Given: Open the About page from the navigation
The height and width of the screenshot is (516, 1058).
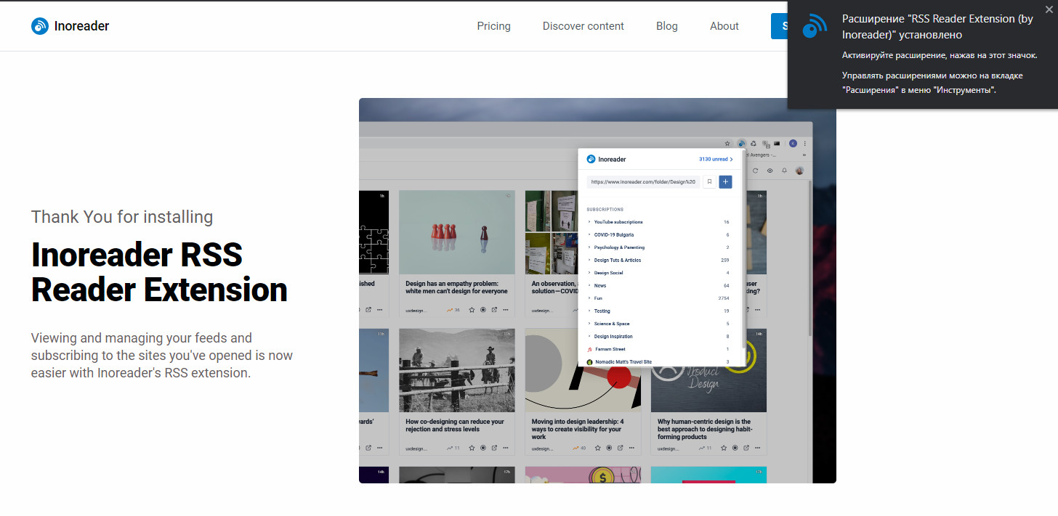Looking at the screenshot, I should pyautogui.click(x=724, y=25).
